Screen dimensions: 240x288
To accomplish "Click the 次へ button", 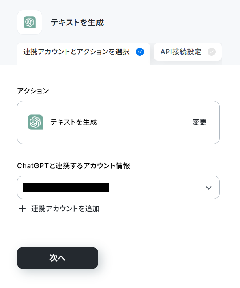I will (58, 258).
